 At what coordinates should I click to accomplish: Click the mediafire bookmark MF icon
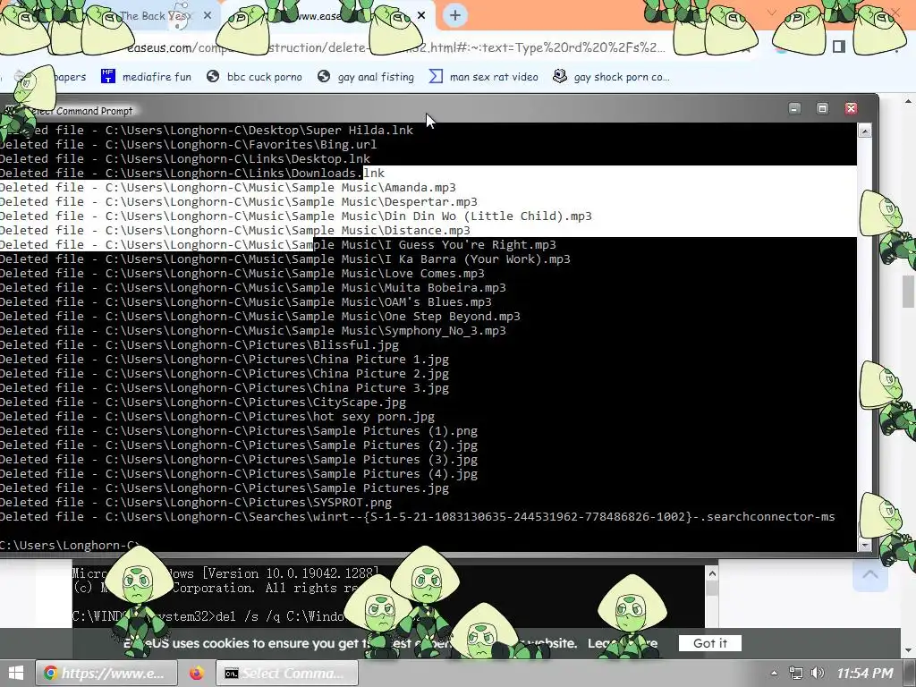point(108,76)
